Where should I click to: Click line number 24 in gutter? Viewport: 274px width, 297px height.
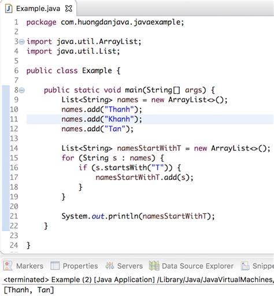[x=14, y=245]
